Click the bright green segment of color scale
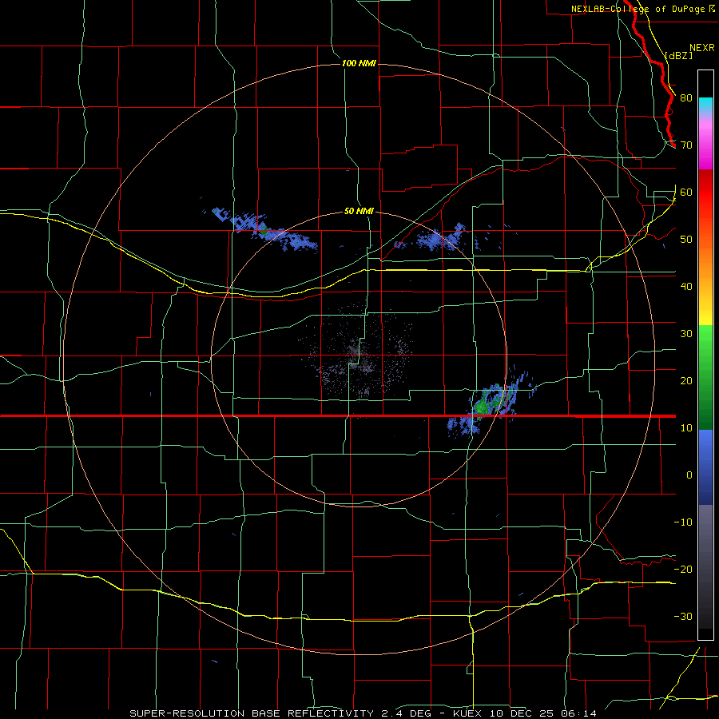The width and height of the screenshot is (719, 719). pyautogui.click(x=705, y=340)
